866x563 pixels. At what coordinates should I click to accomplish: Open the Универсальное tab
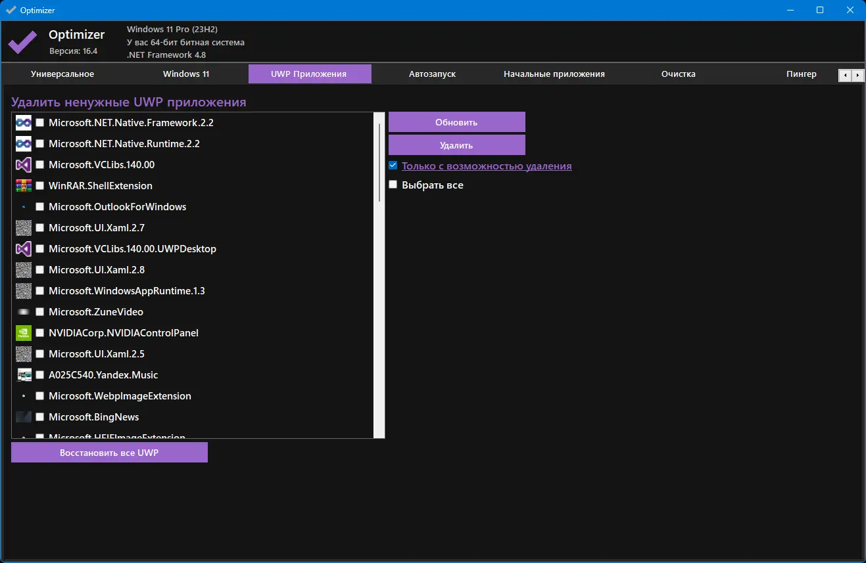tap(62, 74)
